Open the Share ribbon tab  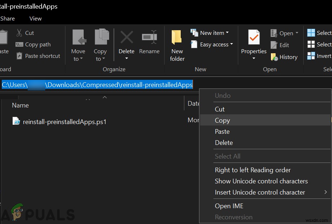point(8,19)
